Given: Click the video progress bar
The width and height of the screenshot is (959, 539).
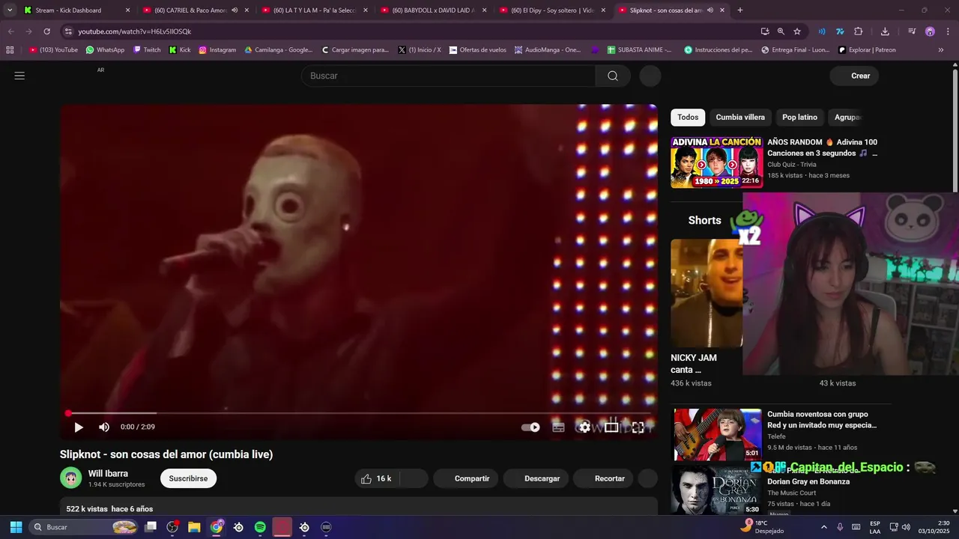Looking at the screenshot, I should (359, 413).
